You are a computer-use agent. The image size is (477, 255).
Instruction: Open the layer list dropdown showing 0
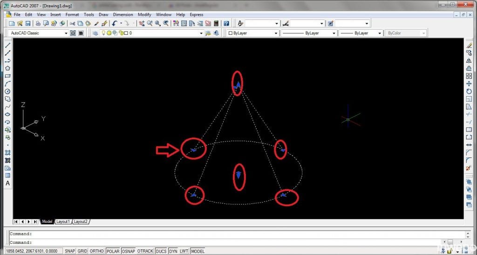tap(151, 33)
